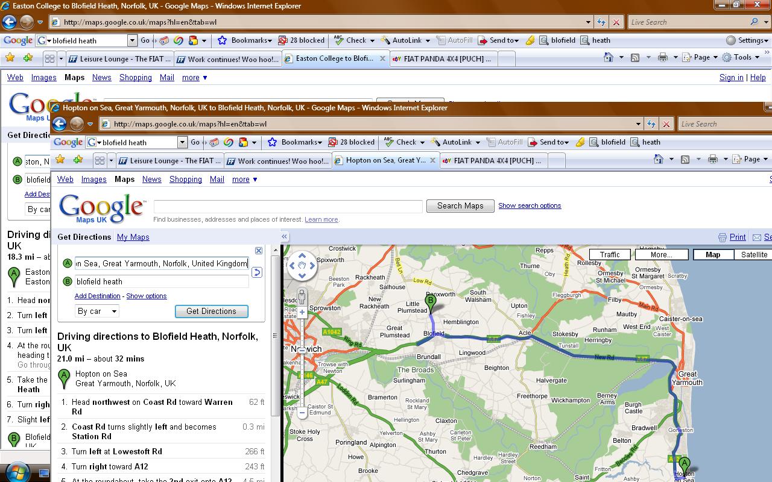Image resolution: width=772 pixels, height=482 pixels.
Task: Click the Home icon in the front window
Action: (x=659, y=159)
